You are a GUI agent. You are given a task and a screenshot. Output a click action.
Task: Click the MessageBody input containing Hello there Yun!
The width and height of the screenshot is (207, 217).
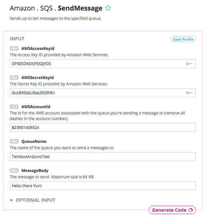(103, 186)
